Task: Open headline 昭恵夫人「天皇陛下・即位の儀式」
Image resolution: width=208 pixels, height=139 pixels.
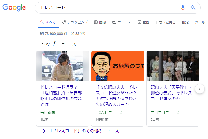Action: [171, 93]
